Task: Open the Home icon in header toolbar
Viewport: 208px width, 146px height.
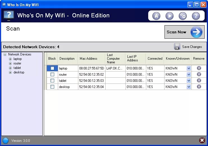Action: 156,16
